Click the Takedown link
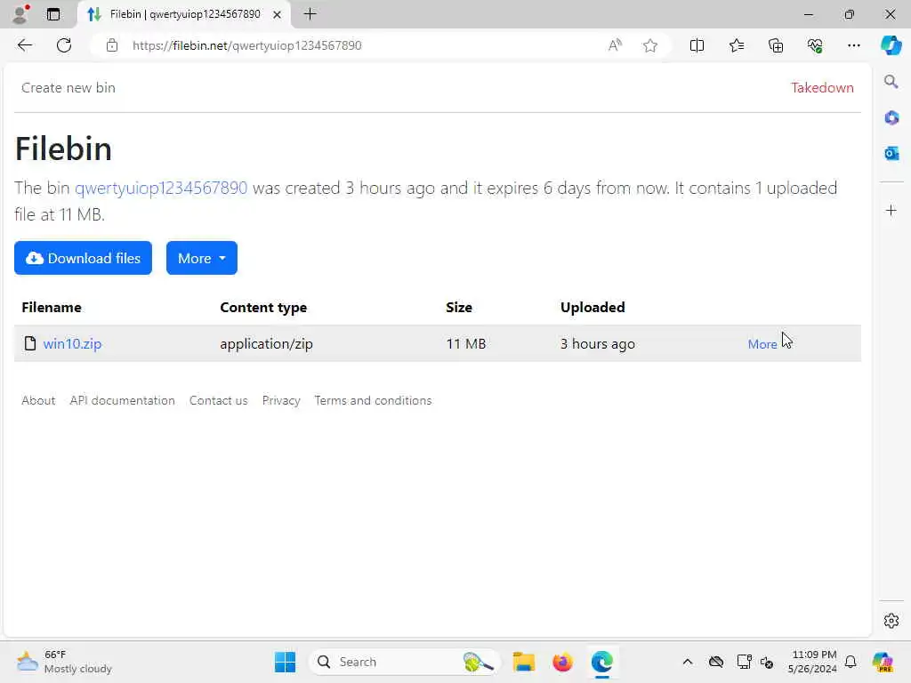Image resolution: width=911 pixels, height=683 pixels. [822, 88]
